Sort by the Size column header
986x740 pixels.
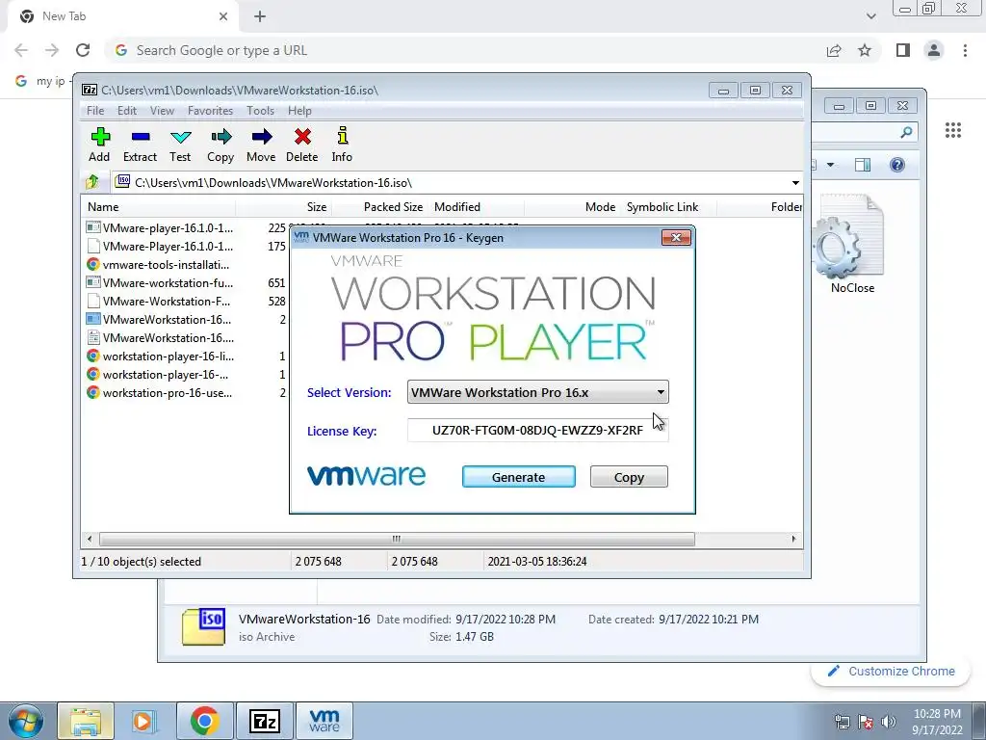tap(284, 207)
